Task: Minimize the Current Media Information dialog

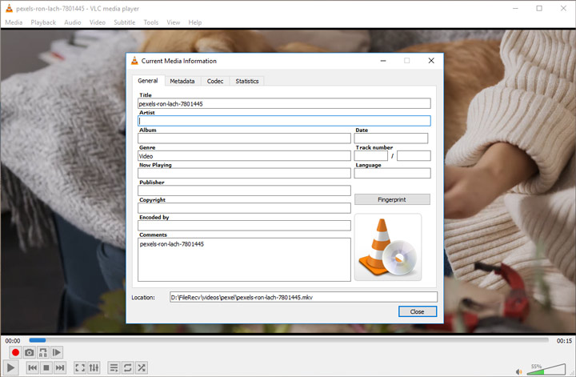Action: click(x=383, y=61)
